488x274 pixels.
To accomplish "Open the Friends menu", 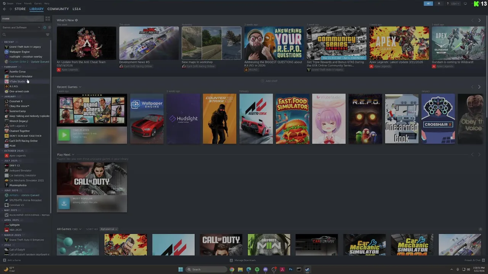I will point(27,3).
